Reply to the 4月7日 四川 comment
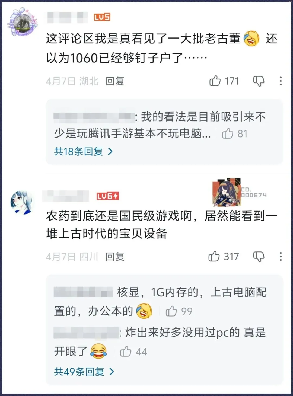Image resolution: width=293 pixels, height=396 pixels. point(115,257)
